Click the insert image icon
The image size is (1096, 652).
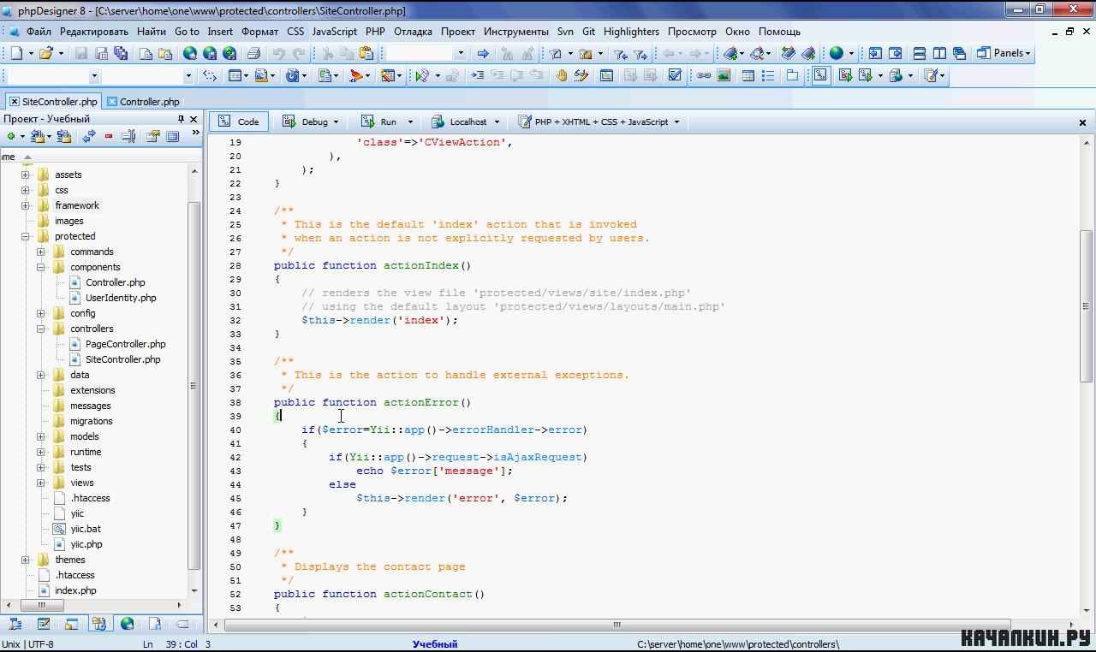pos(724,75)
